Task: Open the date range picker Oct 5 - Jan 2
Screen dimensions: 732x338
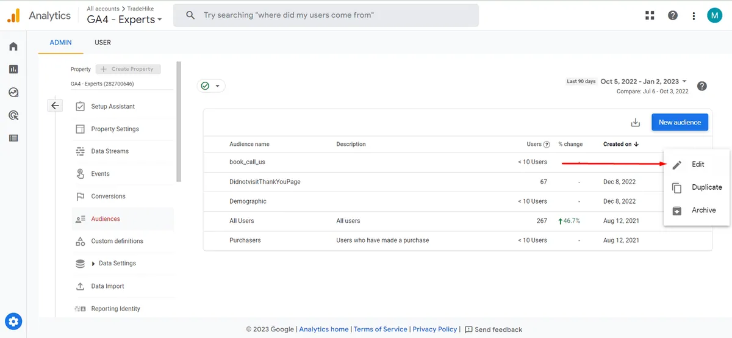Action: click(x=644, y=81)
